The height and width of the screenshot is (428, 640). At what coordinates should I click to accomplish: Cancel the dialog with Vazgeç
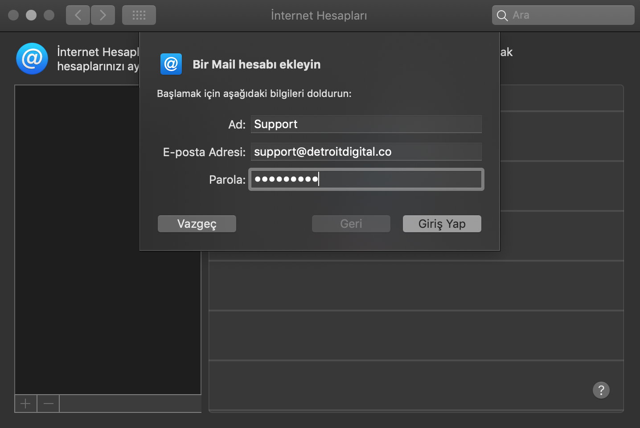(197, 224)
